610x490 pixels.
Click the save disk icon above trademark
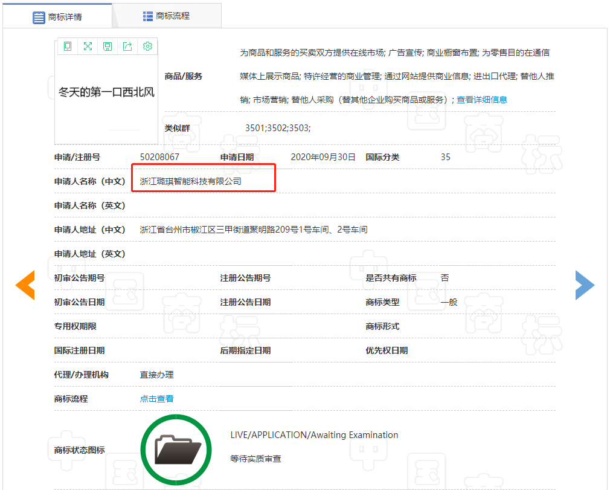coord(108,47)
